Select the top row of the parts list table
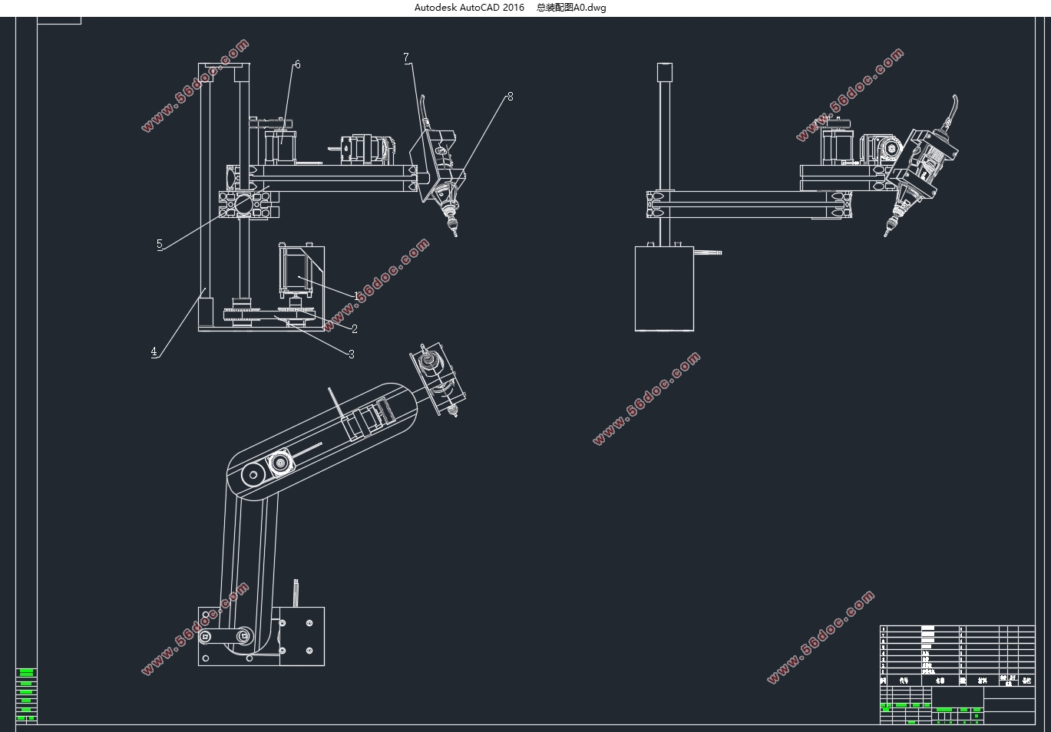Screen dimensions: 1051x732 click(957, 628)
